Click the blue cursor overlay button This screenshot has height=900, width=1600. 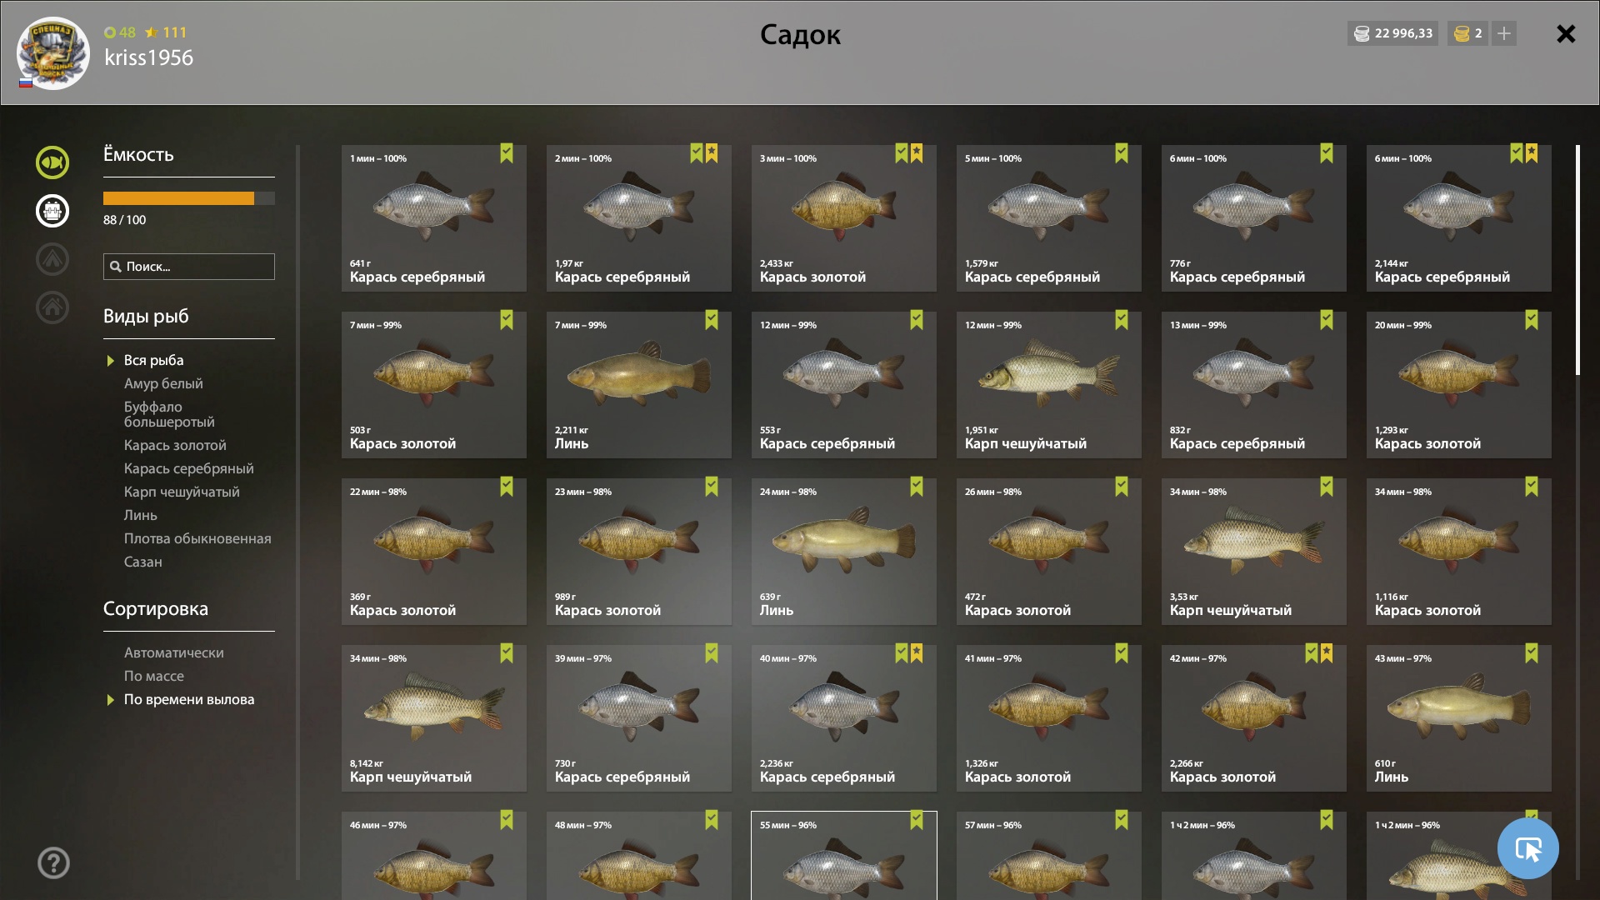(x=1527, y=848)
